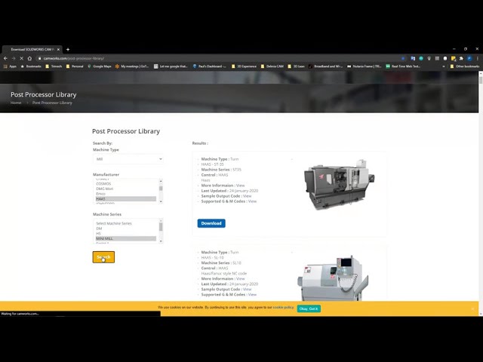The image size is (483, 362).
Task: Open the puzzle-piece Extensions menu
Action: click(461, 58)
